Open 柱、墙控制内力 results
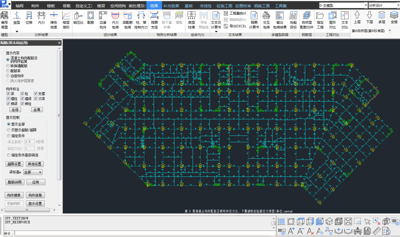The image size is (400, 237). click(x=141, y=20)
